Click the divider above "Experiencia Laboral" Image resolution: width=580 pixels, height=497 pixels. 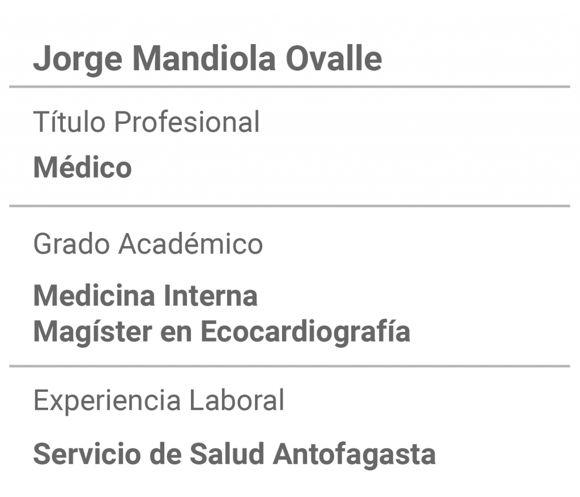pyautogui.click(x=289, y=366)
